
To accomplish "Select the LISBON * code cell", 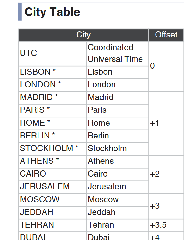I will point(52,73).
